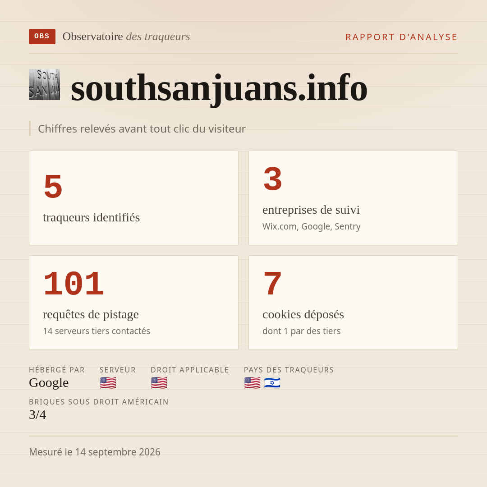Select the Israel flag under Pays des traqueurs
Image resolution: width=487 pixels, height=487 pixels.
(x=272, y=383)
